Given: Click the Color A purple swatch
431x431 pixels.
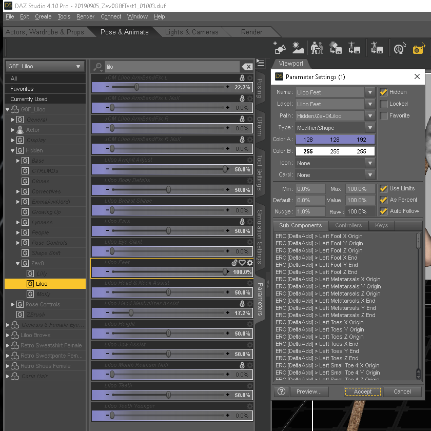Looking at the screenshot, I should (x=335, y=140).
